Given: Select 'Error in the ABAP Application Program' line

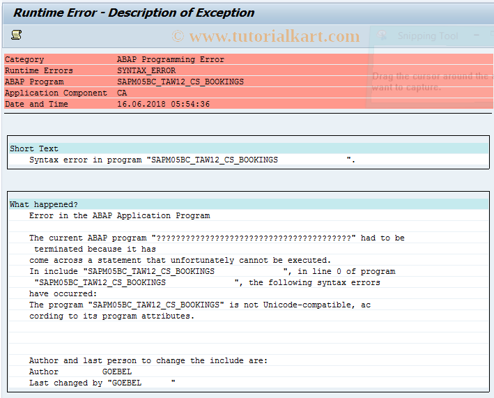Looking at the screenshot, I should coord(120,215).
